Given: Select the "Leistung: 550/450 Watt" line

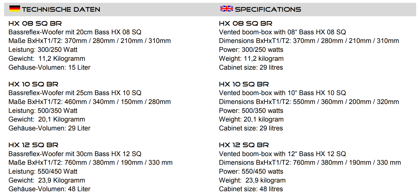Looking at the screenshot, I should click(x=43, y=171).
